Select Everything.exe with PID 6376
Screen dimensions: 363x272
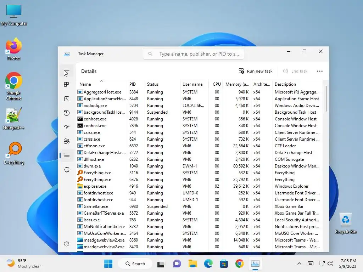199,180
